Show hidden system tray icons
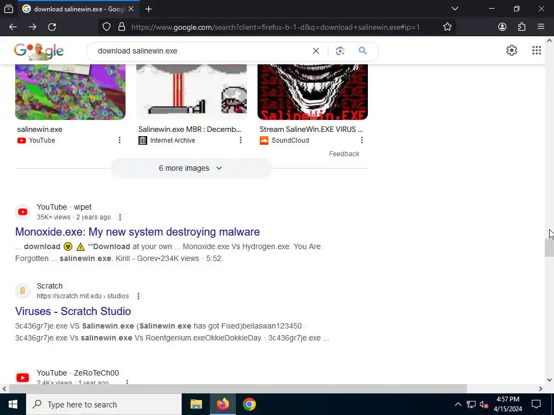Screen dimensions: 554x415 pyautogui.click(x=458, y=404)
